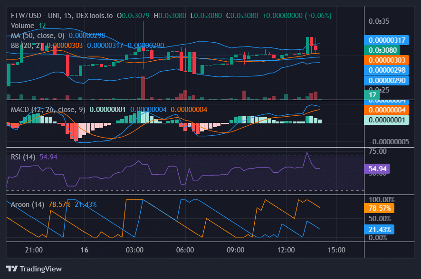The height and width of the screenshot is (279, 421).
Task: Click the orange 0.00000303 price axis label
Action: (387, 60)
